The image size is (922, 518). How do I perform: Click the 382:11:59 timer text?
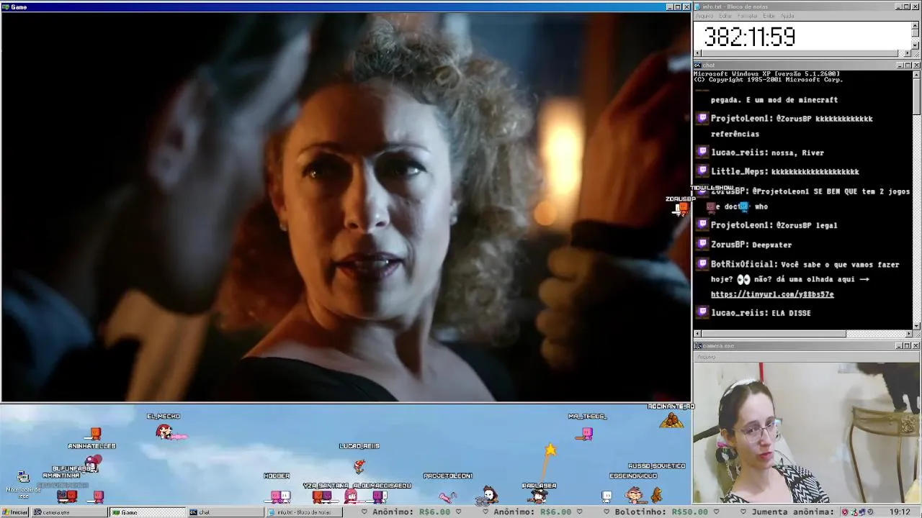tap(750, 37)
